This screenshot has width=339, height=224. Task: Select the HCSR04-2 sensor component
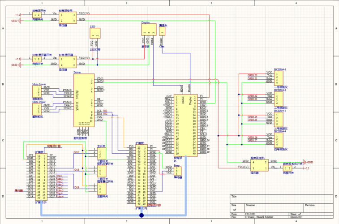point(279,99)
